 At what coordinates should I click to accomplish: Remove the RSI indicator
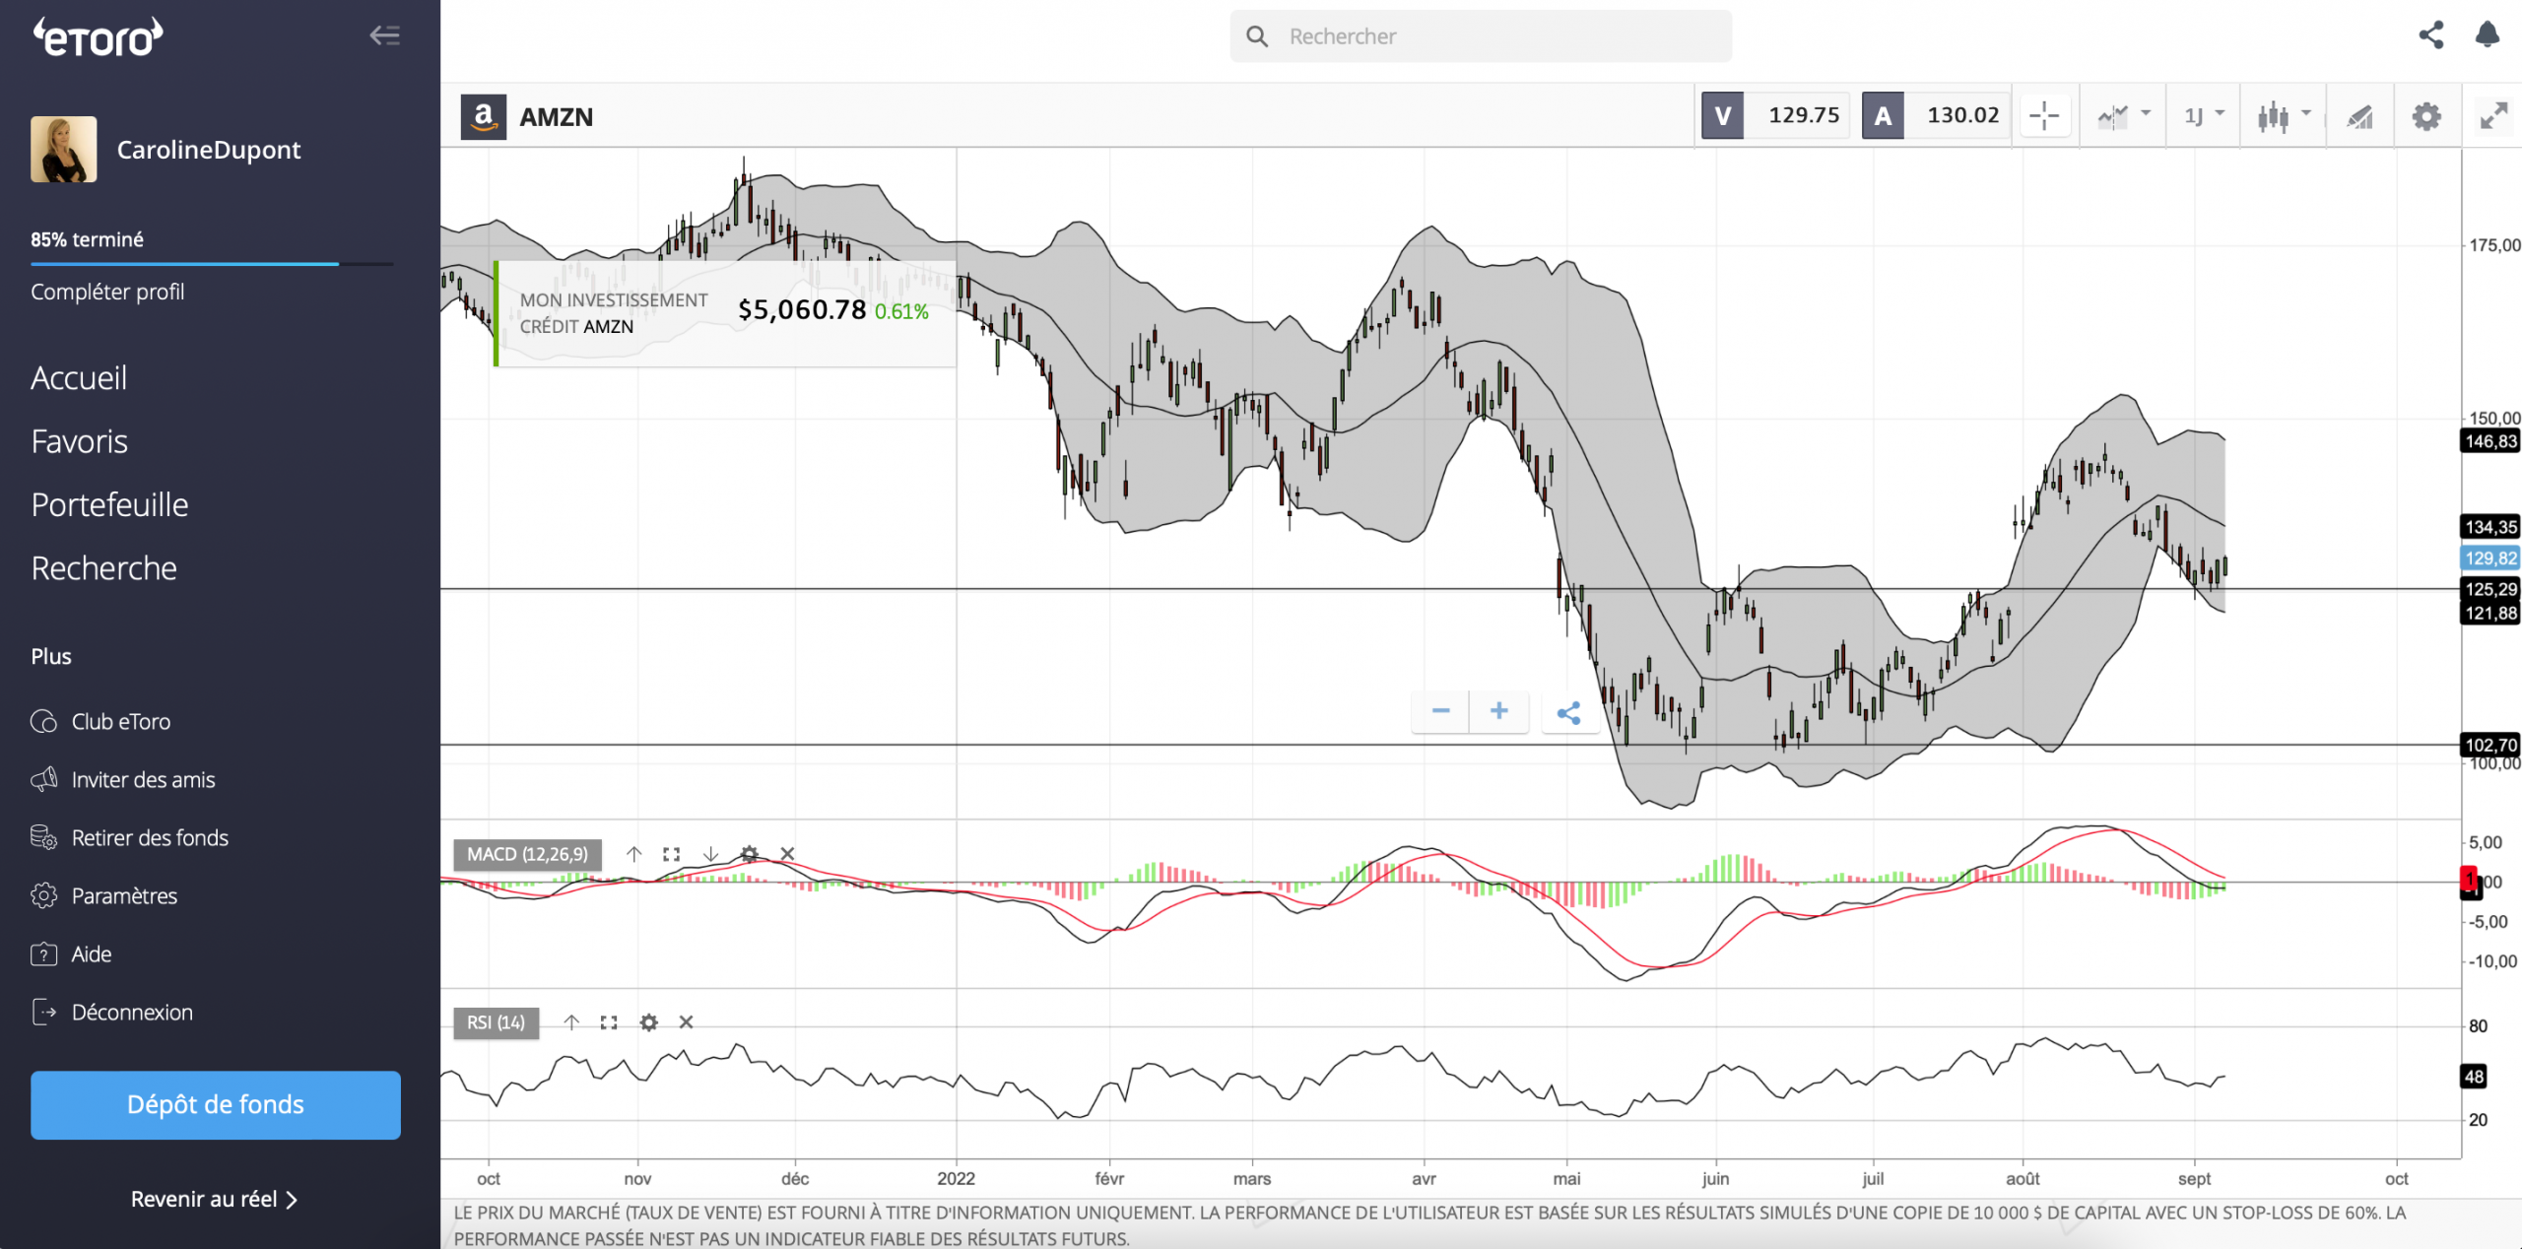pyautogui.click(x=686, y=1022)
